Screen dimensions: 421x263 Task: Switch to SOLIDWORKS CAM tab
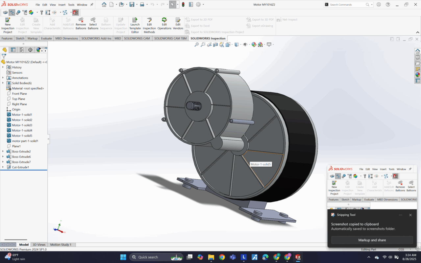coord(137,38)
